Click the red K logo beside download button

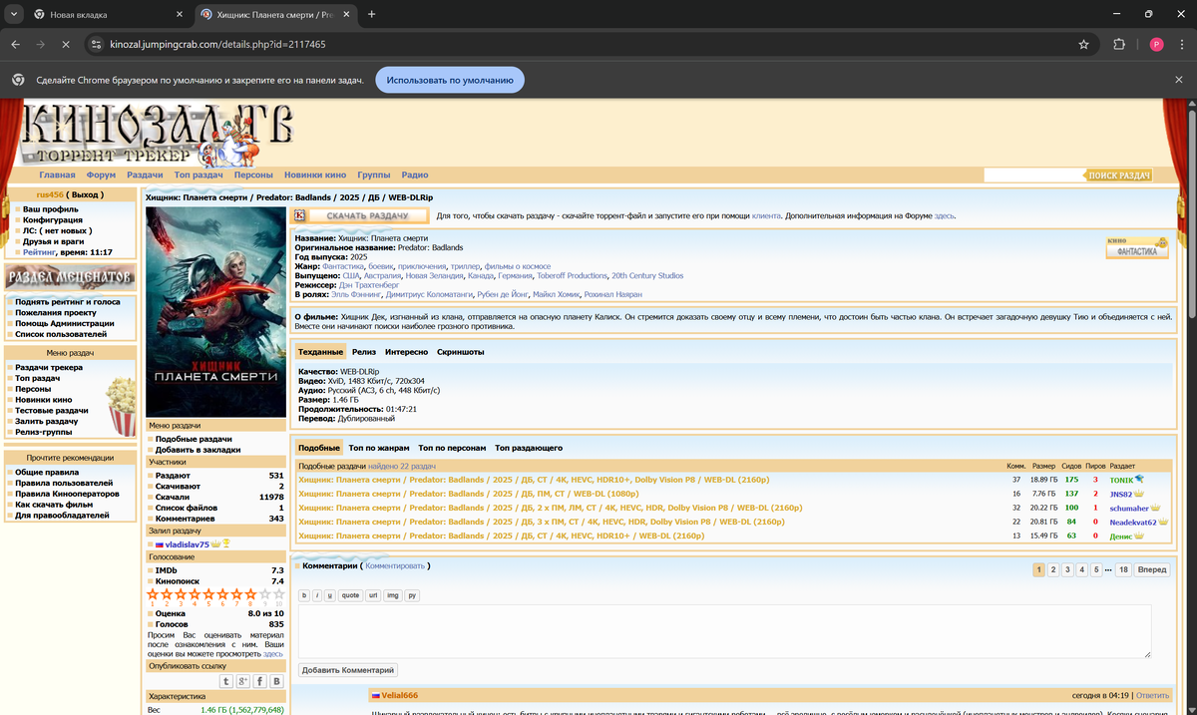click(298, 215)
